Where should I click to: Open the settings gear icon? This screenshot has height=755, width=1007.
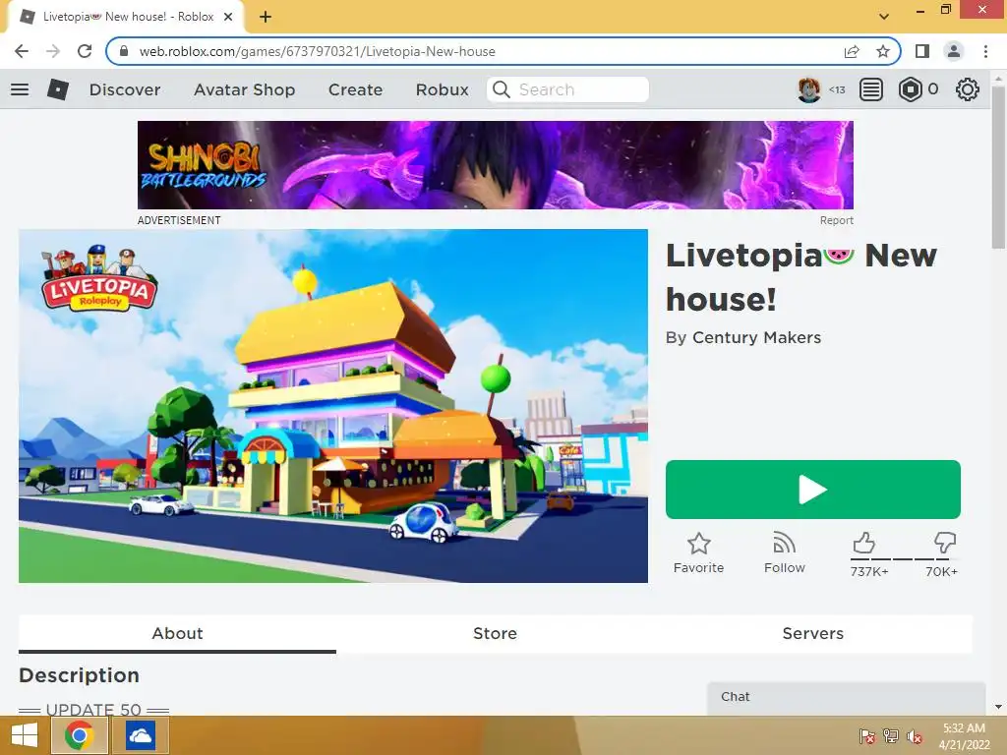point(968,89)
